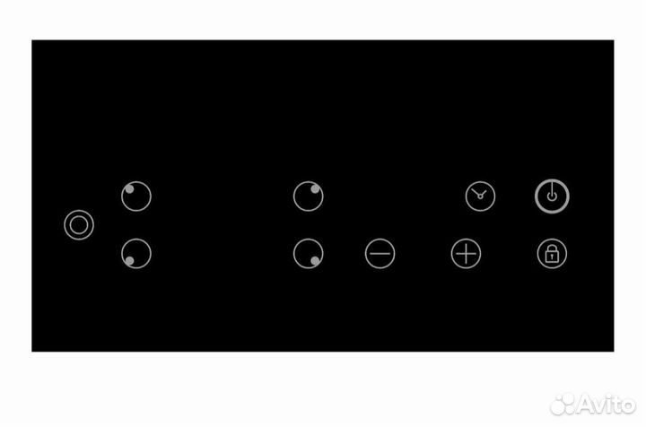Toggle the cooktop power switch
646x427 pixels.
(x=552, y=196)
